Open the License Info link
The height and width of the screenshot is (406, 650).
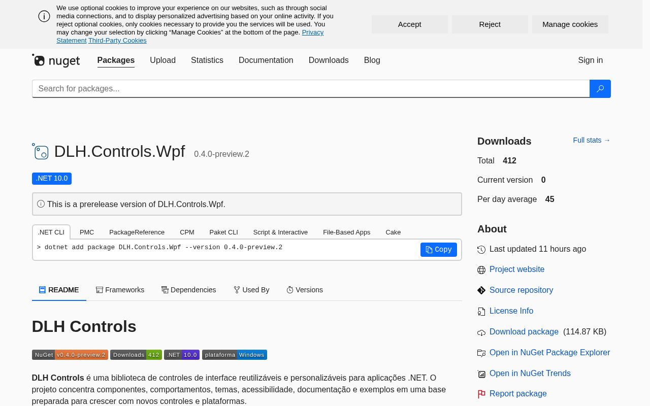point(511,311)
